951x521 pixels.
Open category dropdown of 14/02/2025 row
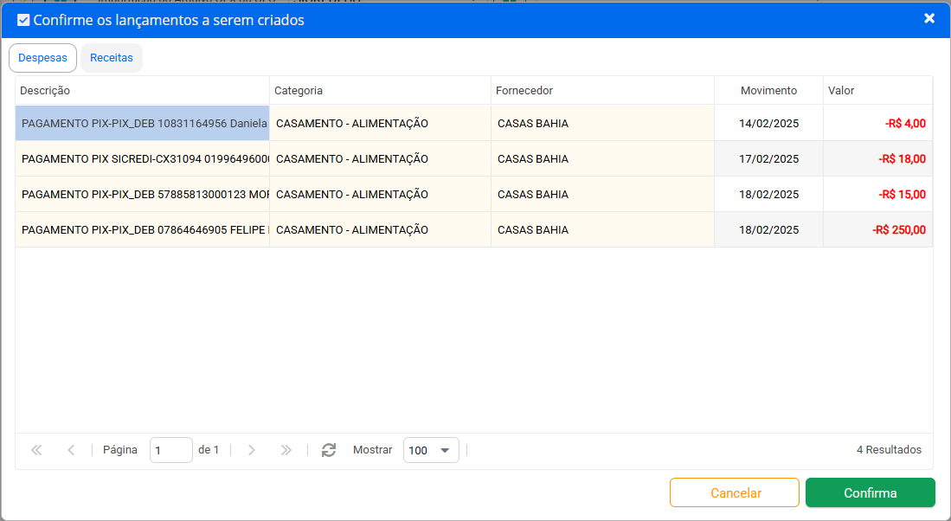coord(380,123)
